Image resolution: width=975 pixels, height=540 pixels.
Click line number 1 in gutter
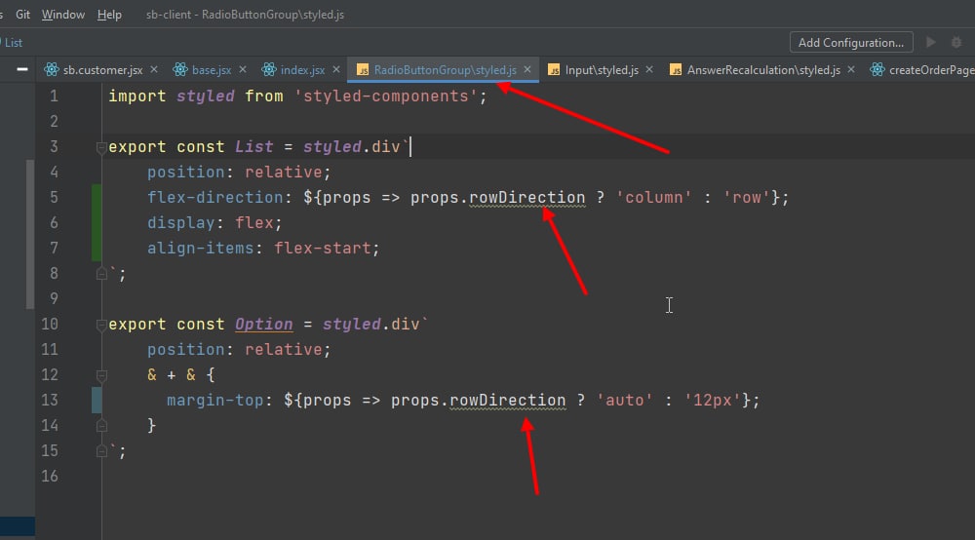click(54, 96)
